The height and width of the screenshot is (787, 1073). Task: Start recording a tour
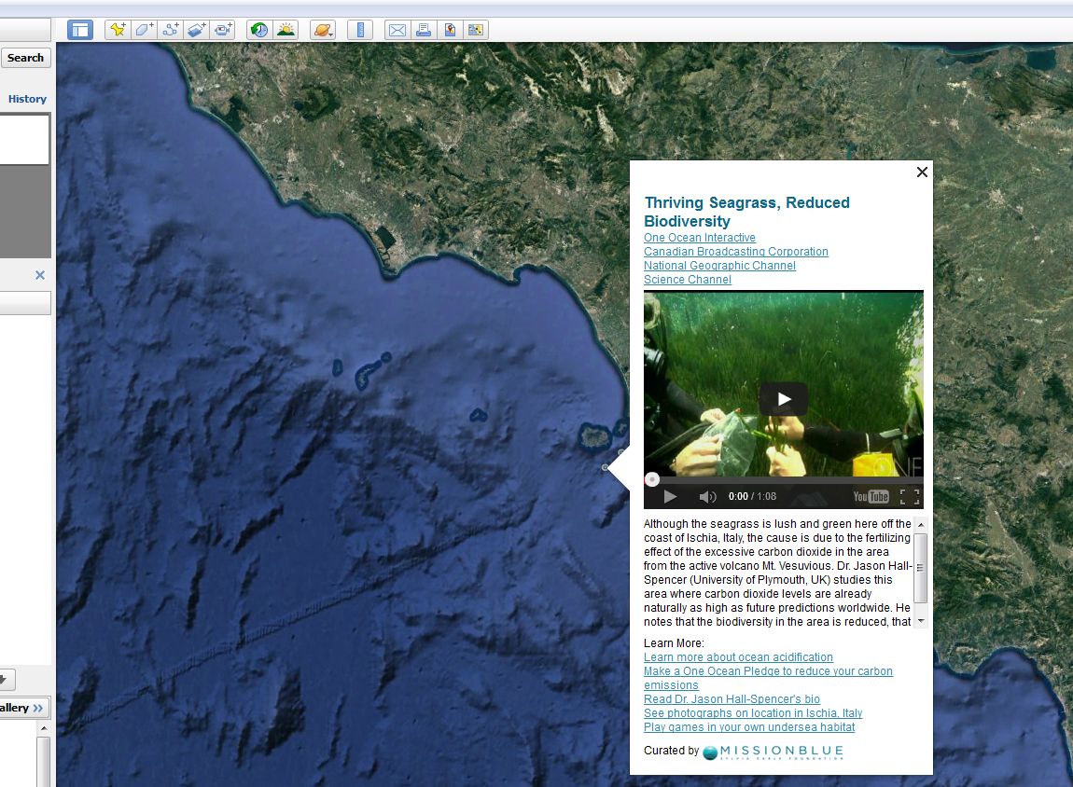(222, 29)
